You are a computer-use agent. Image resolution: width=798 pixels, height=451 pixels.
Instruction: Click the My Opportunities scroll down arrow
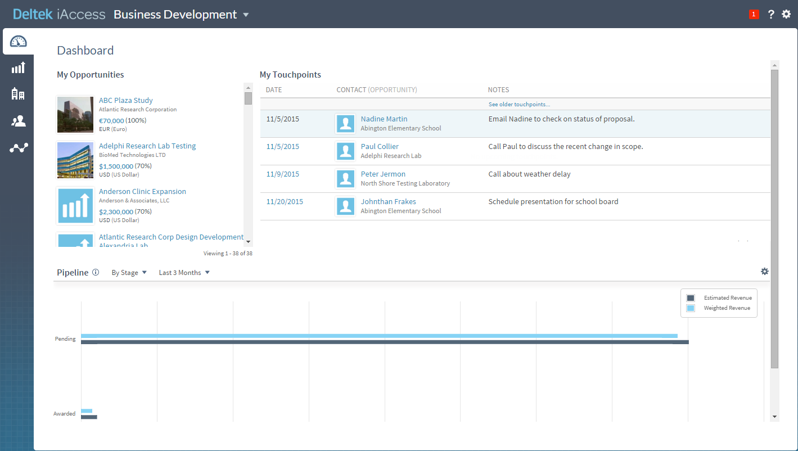[x=248, y=241]
